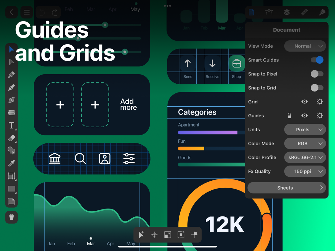The width and height of the screenshot is (335, 251).
Task: Open the Layers tab icon
Action: click(x=287, y=12)
